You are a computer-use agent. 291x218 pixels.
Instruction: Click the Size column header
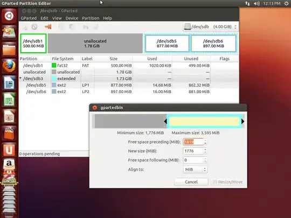point(113,59)
